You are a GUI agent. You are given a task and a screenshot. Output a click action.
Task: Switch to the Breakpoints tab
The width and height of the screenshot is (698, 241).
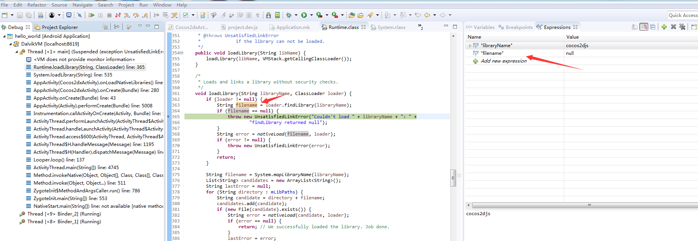(515, 27)
